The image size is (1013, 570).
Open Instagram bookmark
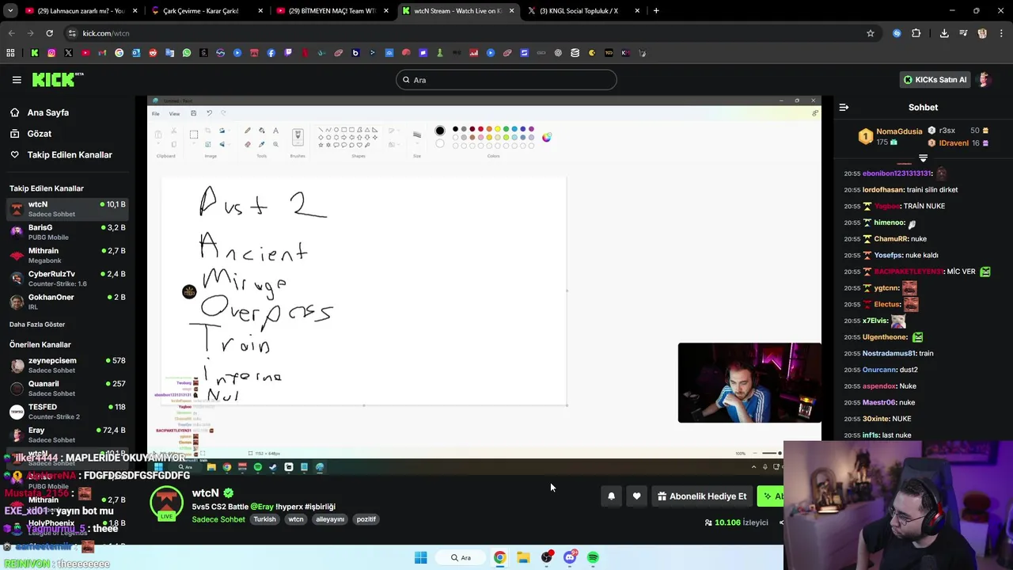(x=51, y=53)
